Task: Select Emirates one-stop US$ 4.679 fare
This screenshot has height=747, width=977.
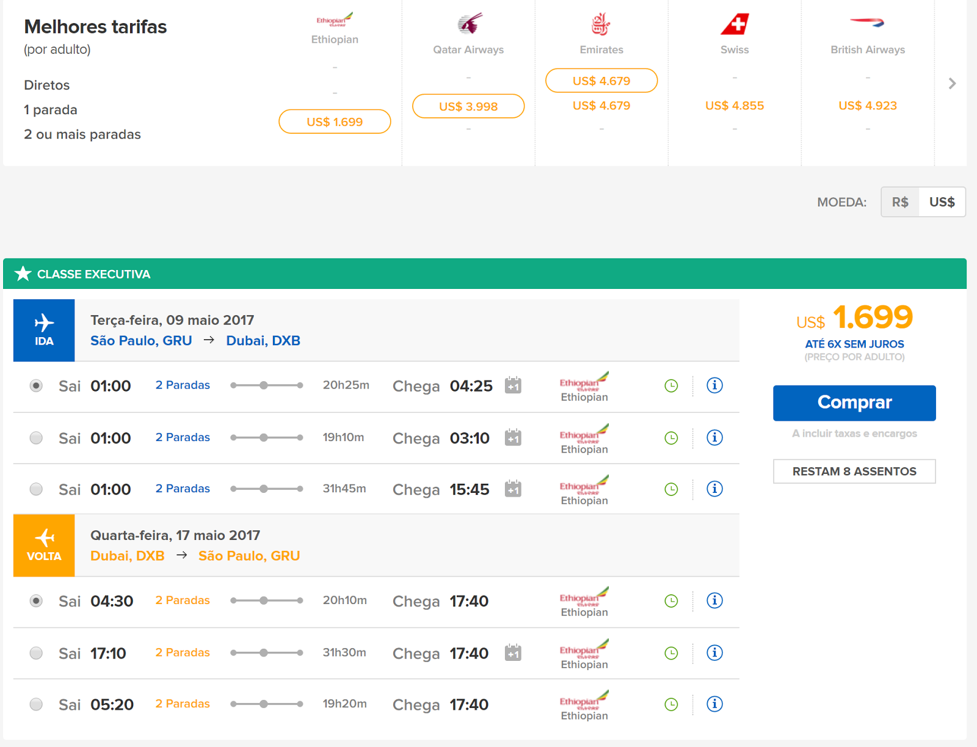Action: [x=601, y=106]
